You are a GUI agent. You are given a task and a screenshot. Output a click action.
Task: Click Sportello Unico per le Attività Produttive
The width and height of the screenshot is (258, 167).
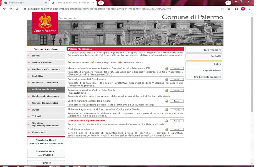(x=46, y=142)
